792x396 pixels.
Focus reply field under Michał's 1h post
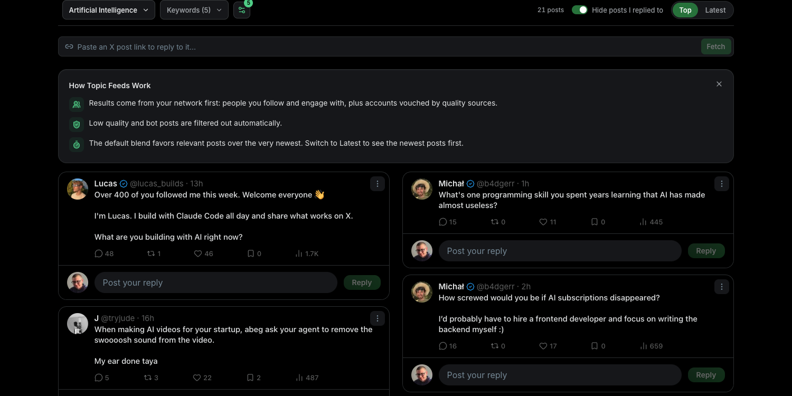[560, 251]
